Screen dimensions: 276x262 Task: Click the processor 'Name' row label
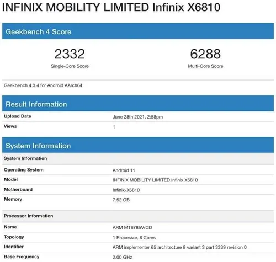[x=10, y=227]
